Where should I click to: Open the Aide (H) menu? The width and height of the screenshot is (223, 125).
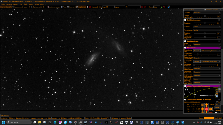[43, 4]
